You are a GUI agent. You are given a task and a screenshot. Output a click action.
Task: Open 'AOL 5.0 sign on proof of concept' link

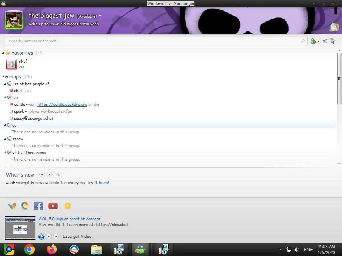click(x=69, y=219)
